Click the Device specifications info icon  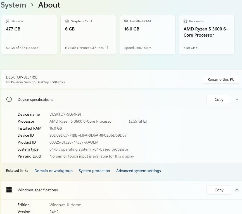(9, 99)
